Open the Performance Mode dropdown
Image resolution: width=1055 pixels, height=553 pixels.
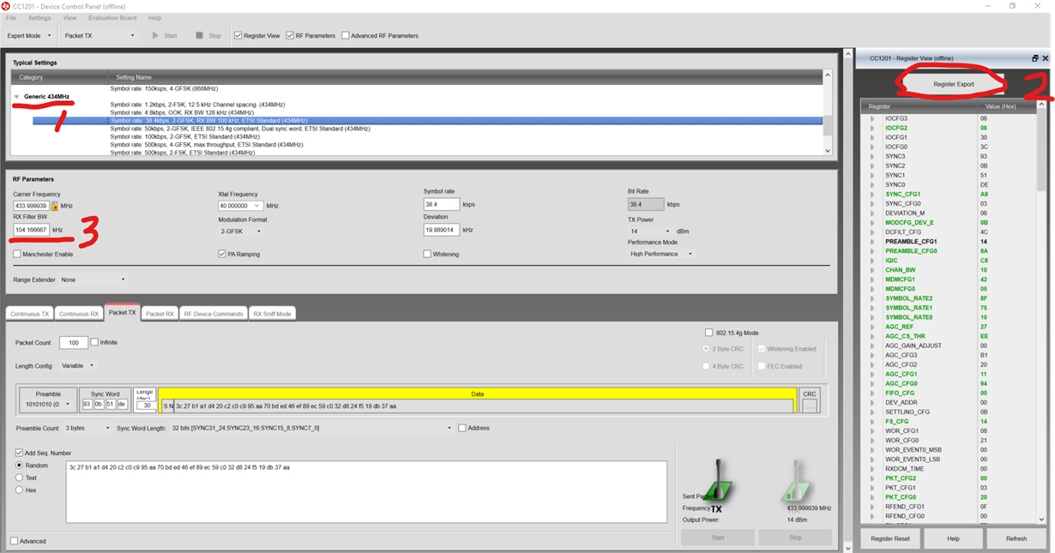pos(660,254)
